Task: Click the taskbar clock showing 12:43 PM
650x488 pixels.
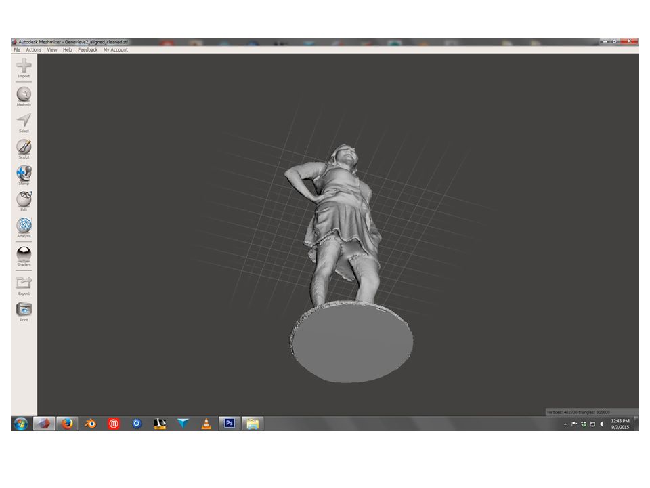Action: tap(620, 424)
